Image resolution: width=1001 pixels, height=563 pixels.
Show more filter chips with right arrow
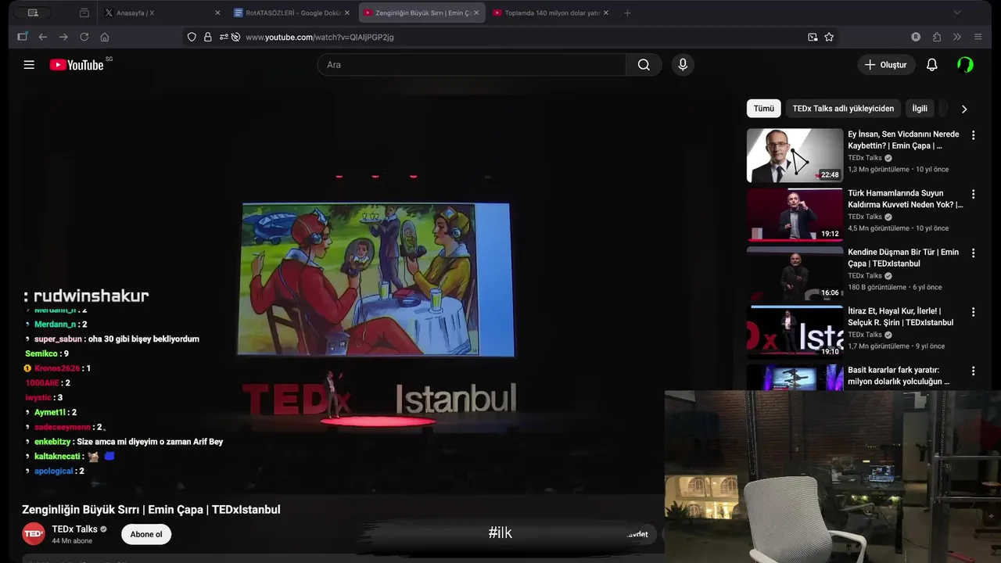coord(963,109)
